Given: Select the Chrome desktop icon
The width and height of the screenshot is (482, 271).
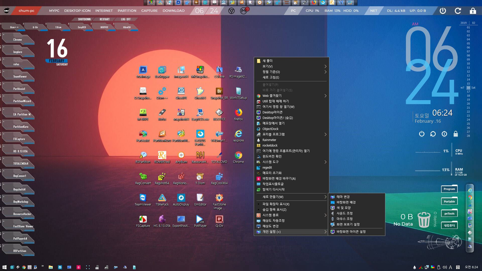Looking at the screenshot, I should coord(238,157).
